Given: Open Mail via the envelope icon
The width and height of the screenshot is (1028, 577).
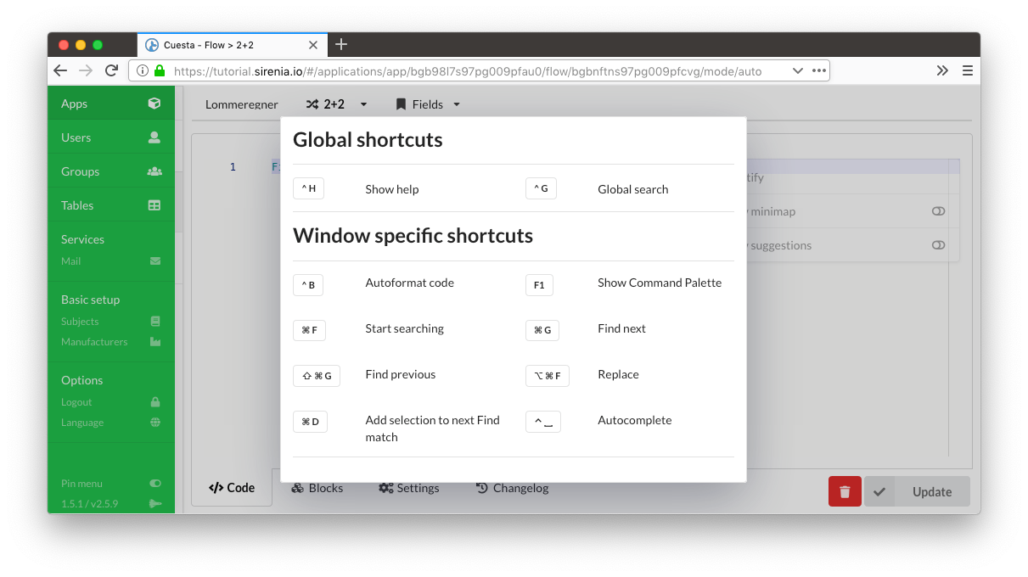Looking at the screenshot, I should click(155, 260).
